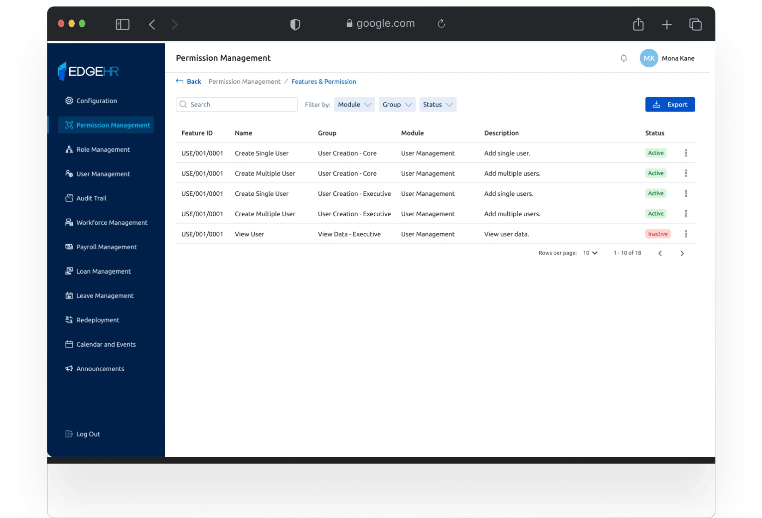Click the privacy shield icon
Image resolution: width=762 pixels, height=518 pixels.
tap(295, 24)
